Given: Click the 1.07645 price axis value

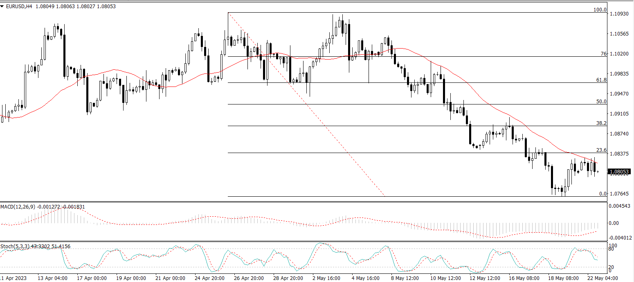Looking at the screenshot, I should [x=619, y=193].
